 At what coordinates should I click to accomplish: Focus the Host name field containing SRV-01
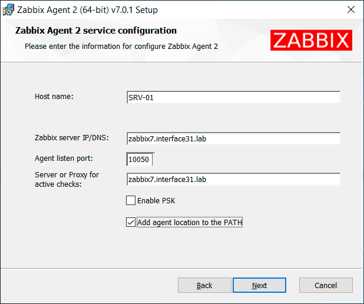233,98
